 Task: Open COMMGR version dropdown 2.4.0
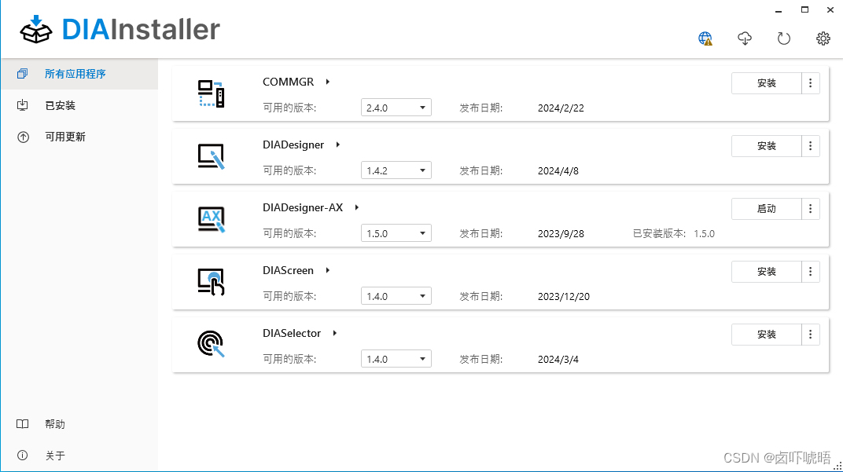(396, 108)
